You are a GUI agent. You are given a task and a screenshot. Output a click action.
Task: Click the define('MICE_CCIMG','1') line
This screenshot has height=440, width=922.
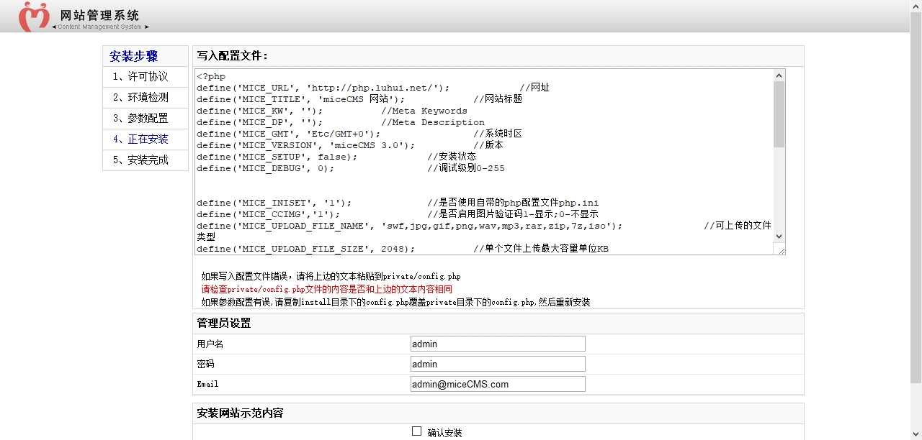click(398, 214)
